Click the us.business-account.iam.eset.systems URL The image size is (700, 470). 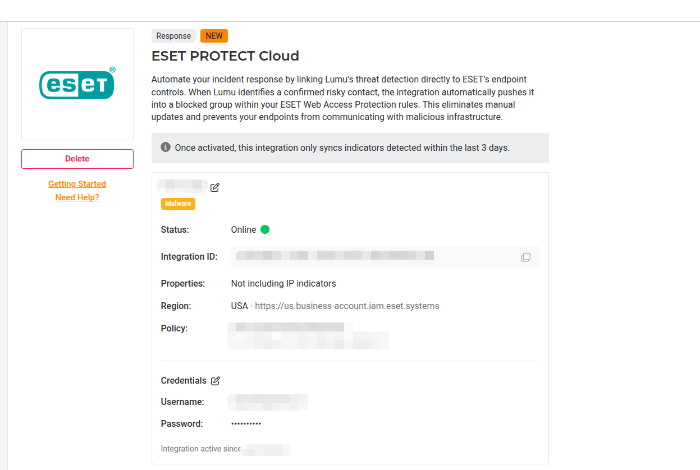tap(347, 306)
